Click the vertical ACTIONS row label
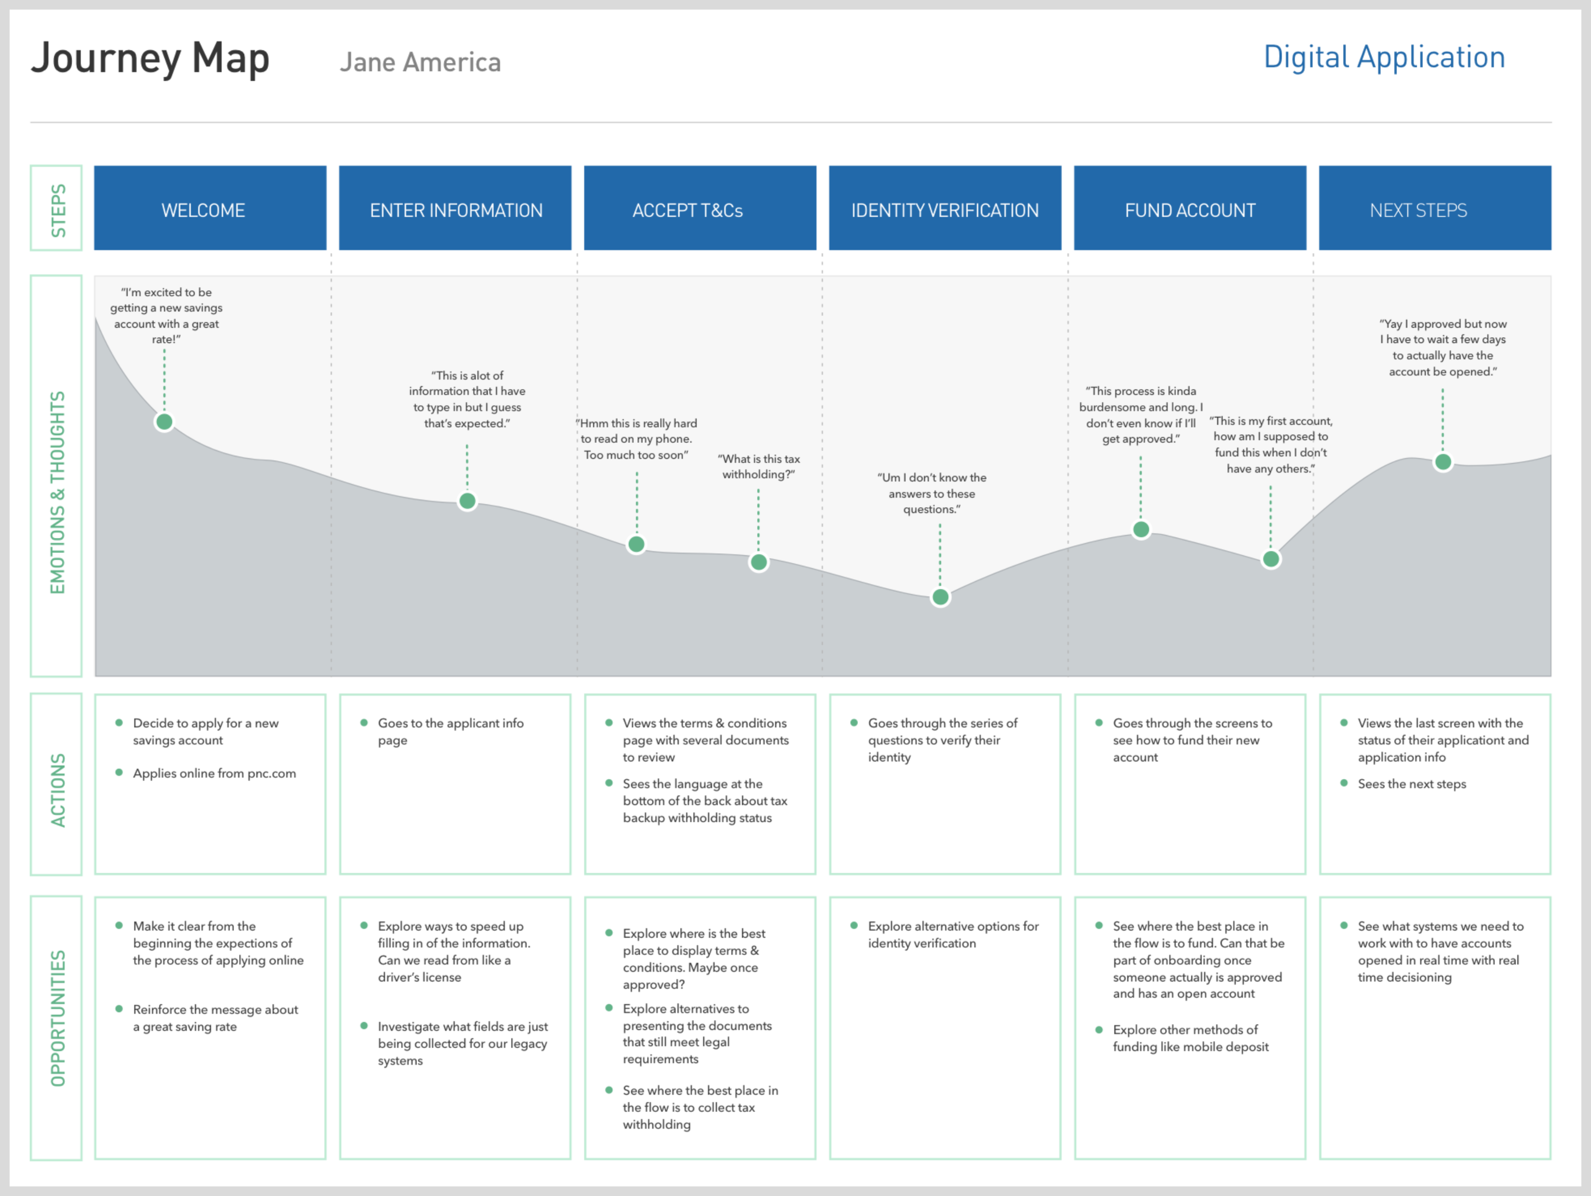The image size is (1591, 1196). [57, 790]
